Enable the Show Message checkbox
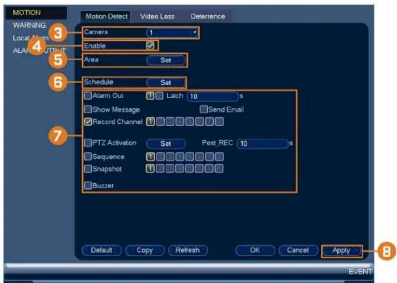 coord(88,109)
